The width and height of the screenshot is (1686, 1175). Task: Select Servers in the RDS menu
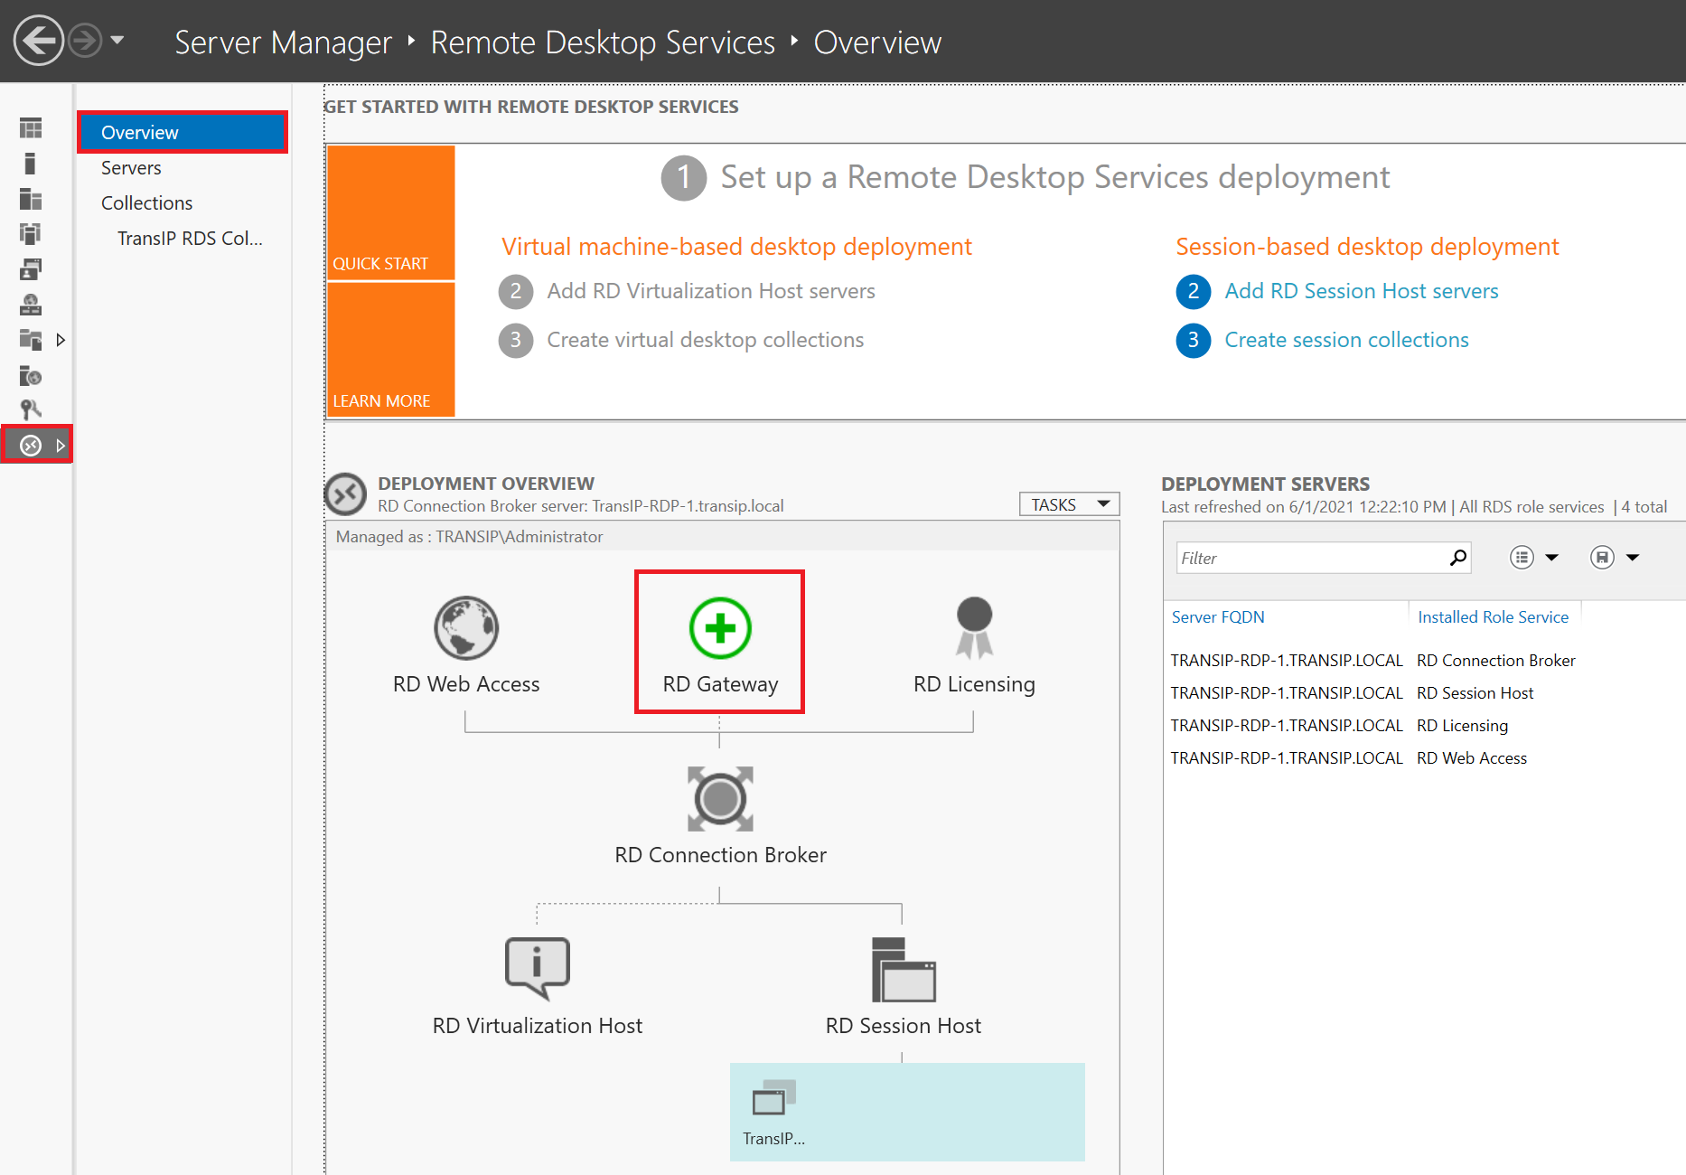click(x=131, y=168)
